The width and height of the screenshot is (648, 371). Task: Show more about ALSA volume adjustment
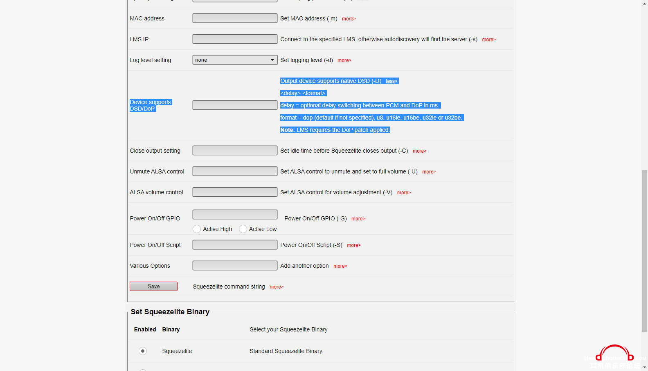click(x=404, y=193)
